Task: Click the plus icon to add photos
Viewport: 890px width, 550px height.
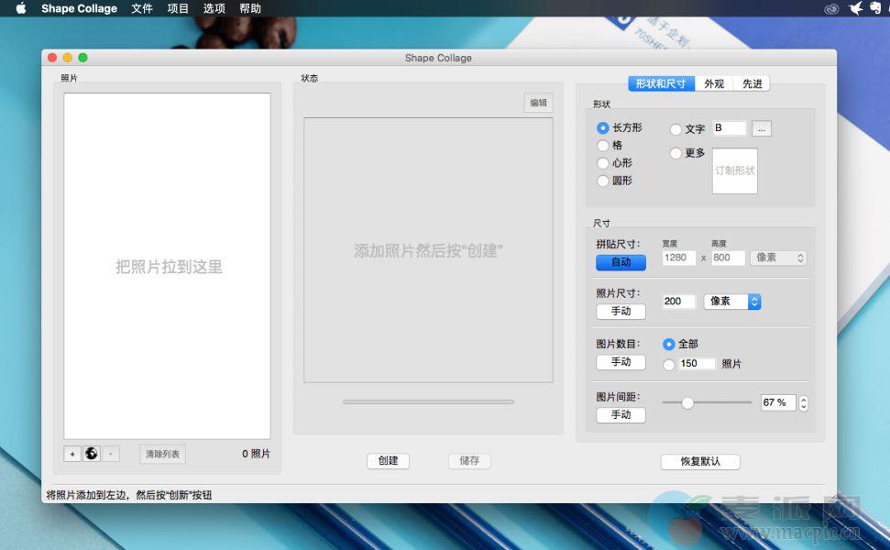Action: 72,454
